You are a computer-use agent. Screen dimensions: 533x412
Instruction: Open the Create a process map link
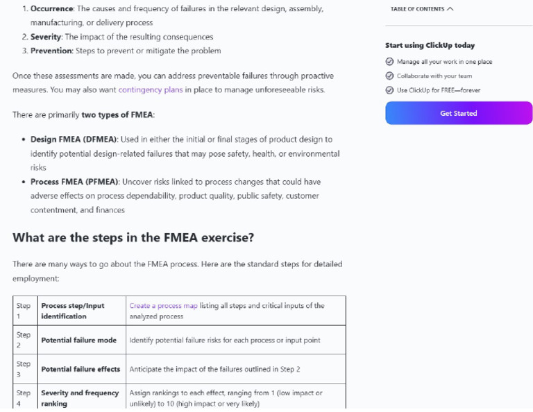click(x=163, y=306)
